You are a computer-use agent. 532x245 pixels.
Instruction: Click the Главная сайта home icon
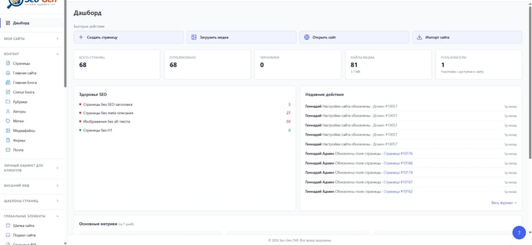tap(8, 73)
